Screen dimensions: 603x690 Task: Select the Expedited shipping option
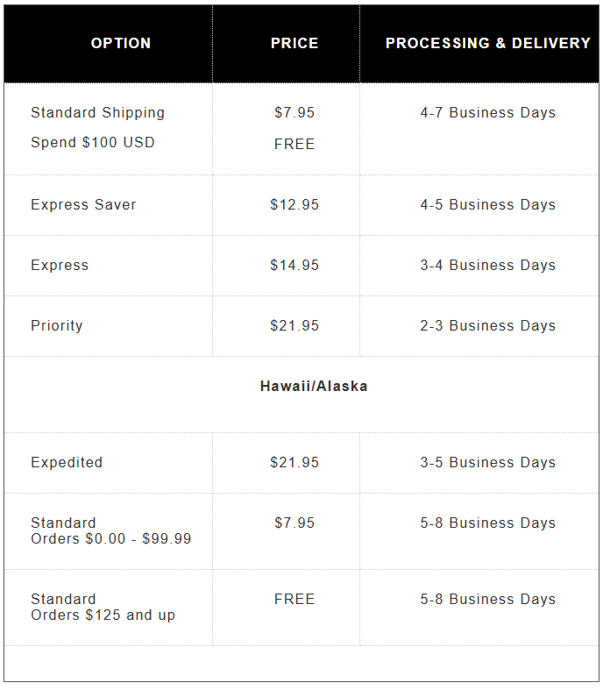(67, 462)
